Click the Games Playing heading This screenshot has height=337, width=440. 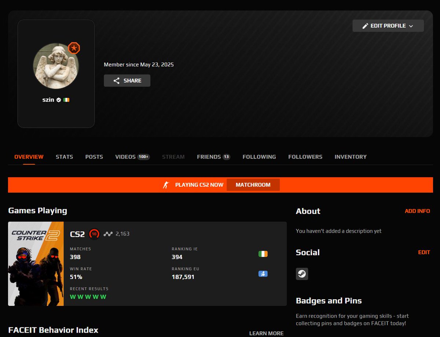(37, 211)
